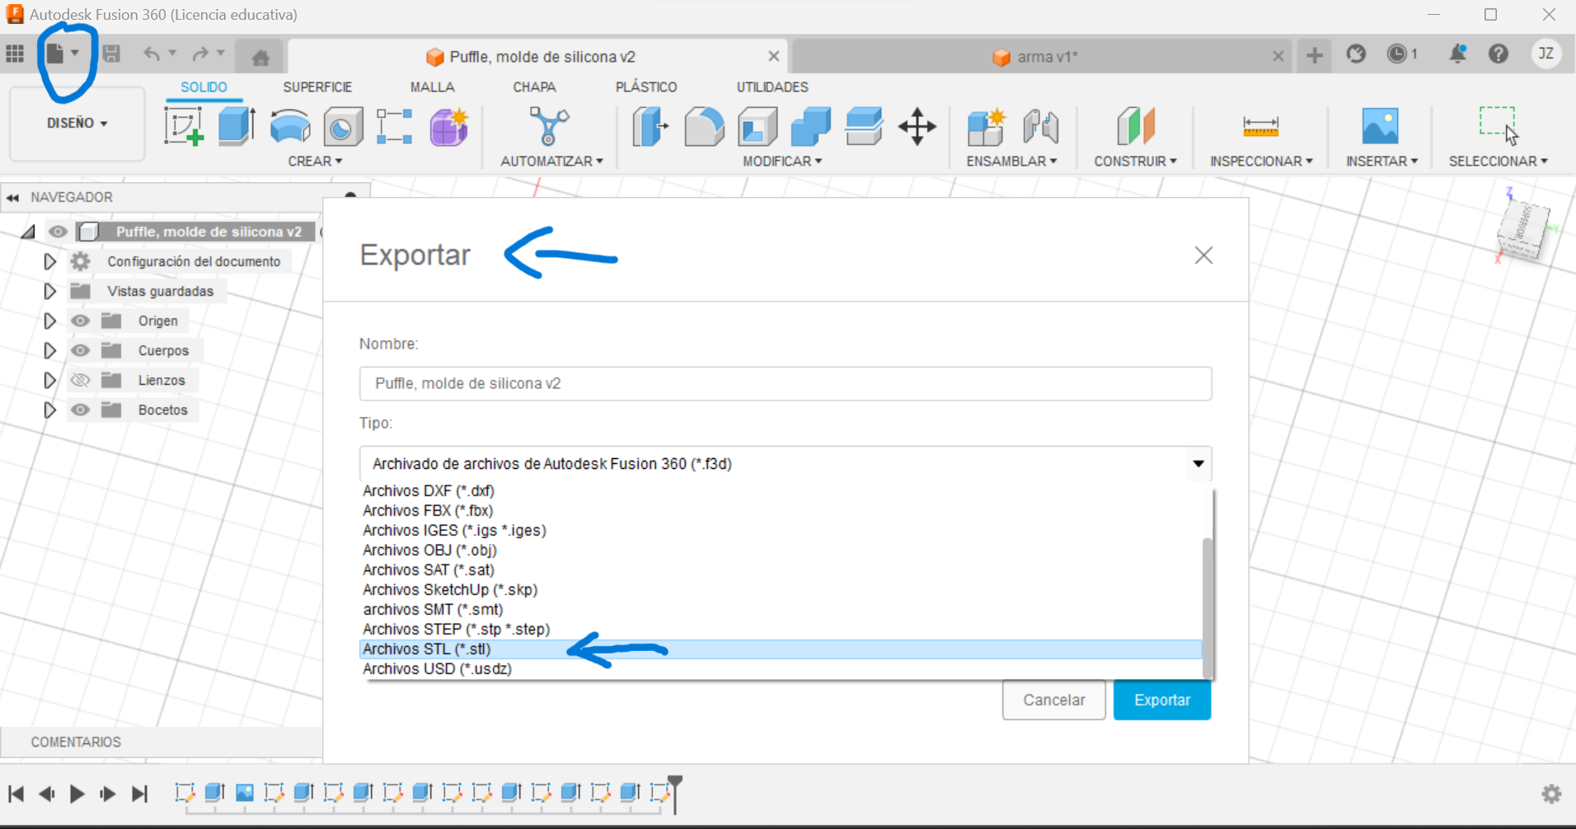The height and width of the screenshot is (829, 1576).
Task: Click the Cancelar button
Action: click(x=1053, y=700)
